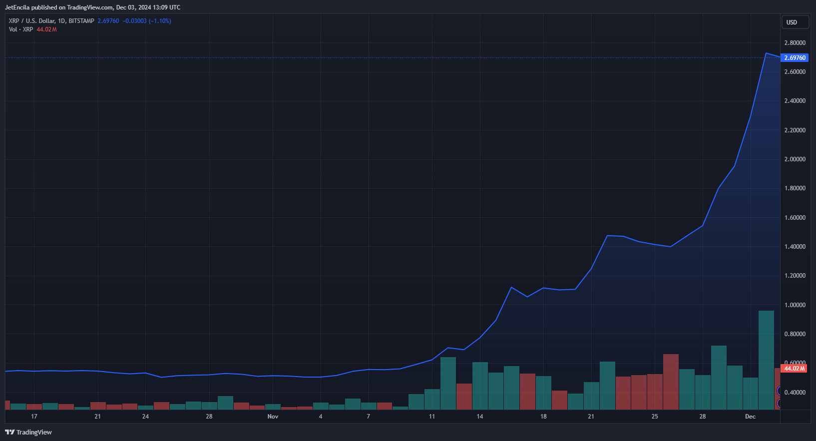Click the Nov month label on the time axis
This screenshot has height=441, width=816.
273,417
